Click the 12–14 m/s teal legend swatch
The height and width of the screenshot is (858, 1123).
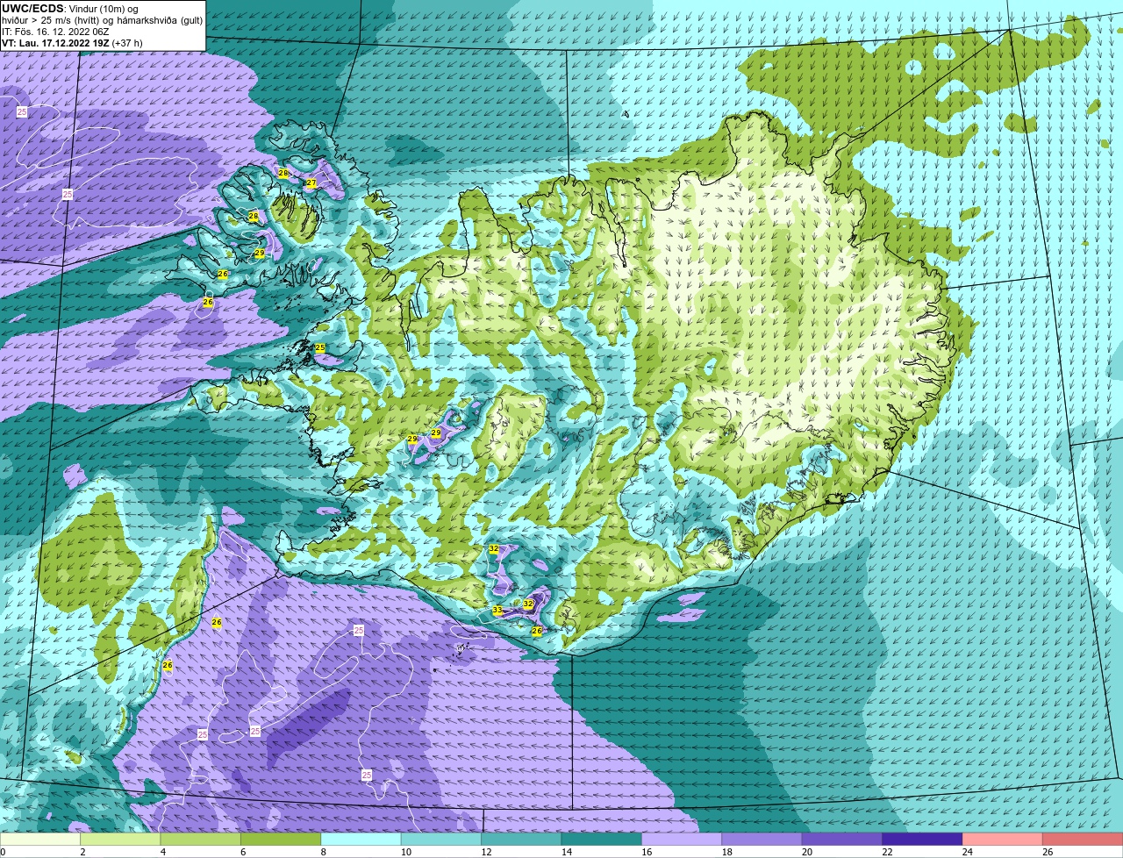(x=522, y=840)
